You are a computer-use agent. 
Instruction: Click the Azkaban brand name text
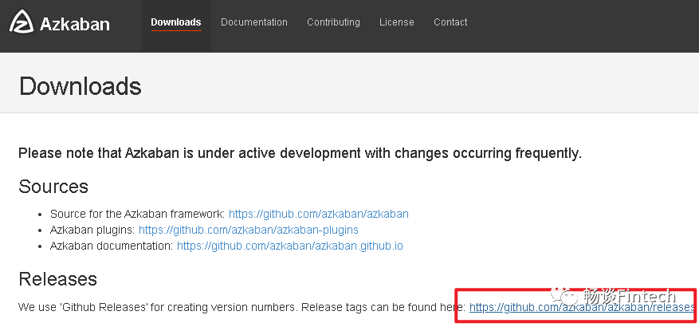[74, 24]
